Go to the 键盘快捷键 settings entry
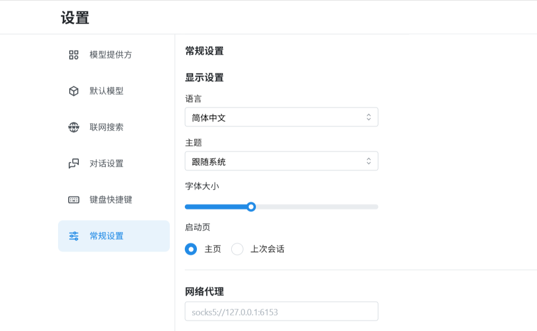This screenshot has width=537, height=331. point(110,200)
